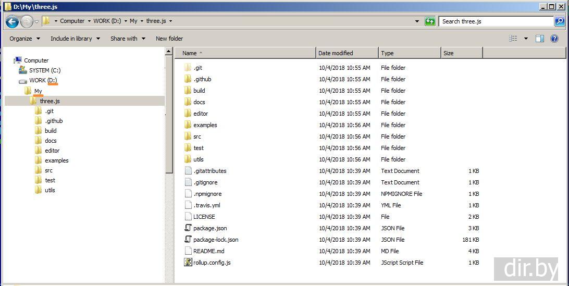This screenshot has height=286, width=569.
Task: Open the Include in library dropdown
Action: coord(75,39)
